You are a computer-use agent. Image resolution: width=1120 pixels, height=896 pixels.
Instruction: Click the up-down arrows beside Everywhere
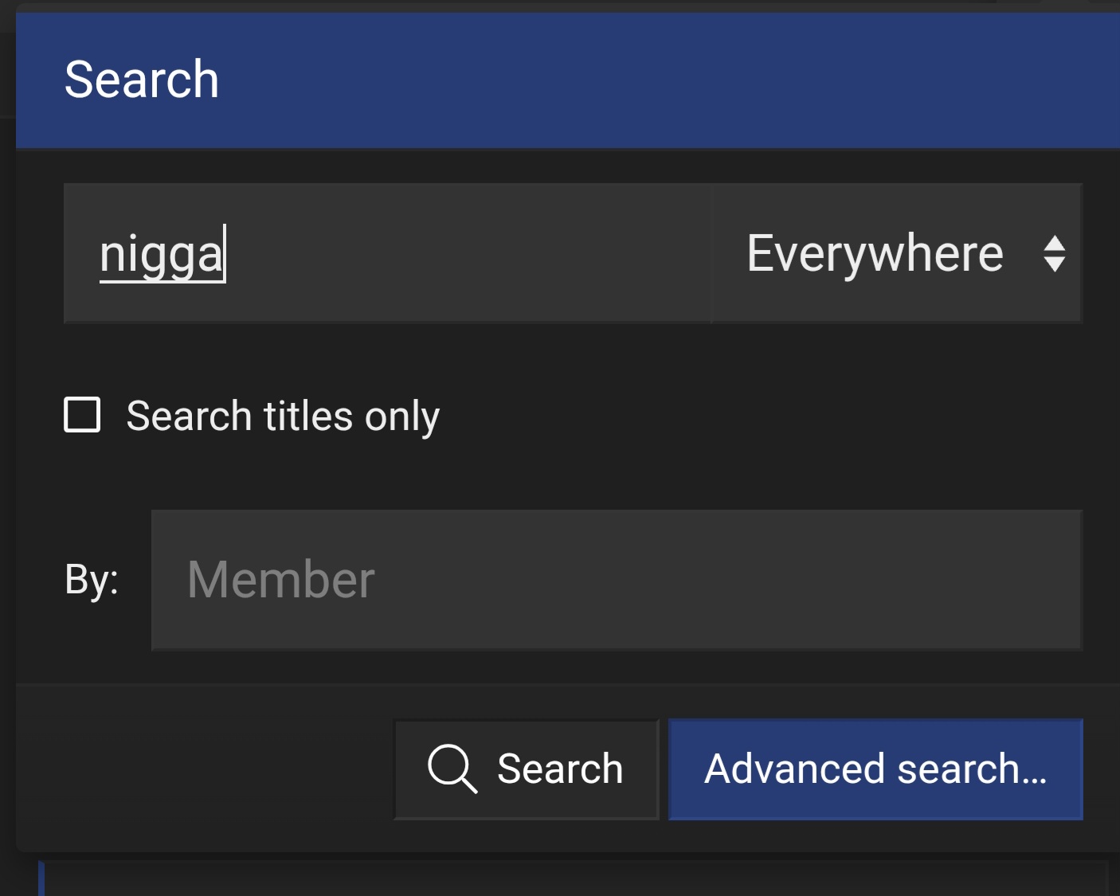coord(1054,254)
